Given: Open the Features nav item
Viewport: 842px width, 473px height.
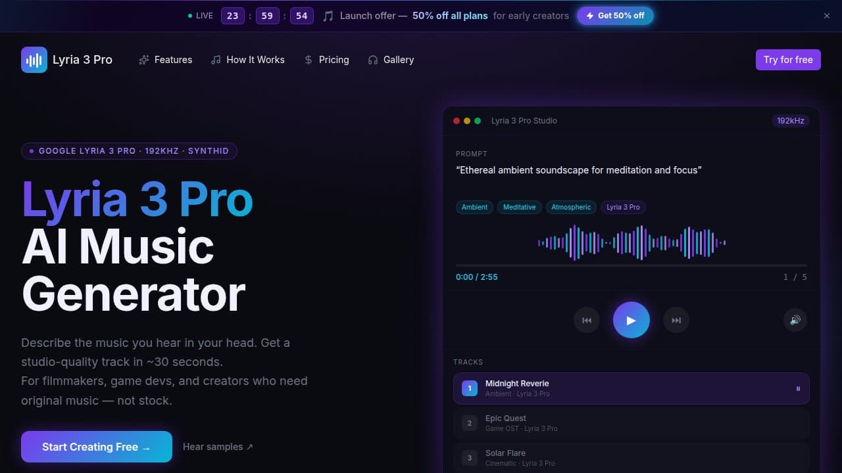Looking at the screenshot, I should coord(166,60).
